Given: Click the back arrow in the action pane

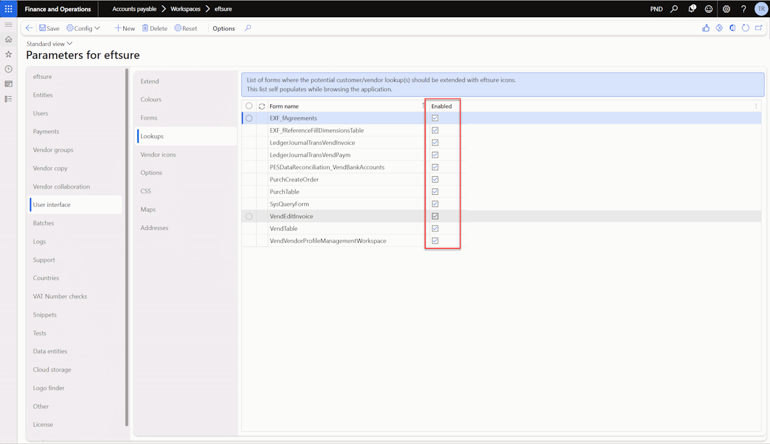Looking at the screenshot, I should [29, 28].
